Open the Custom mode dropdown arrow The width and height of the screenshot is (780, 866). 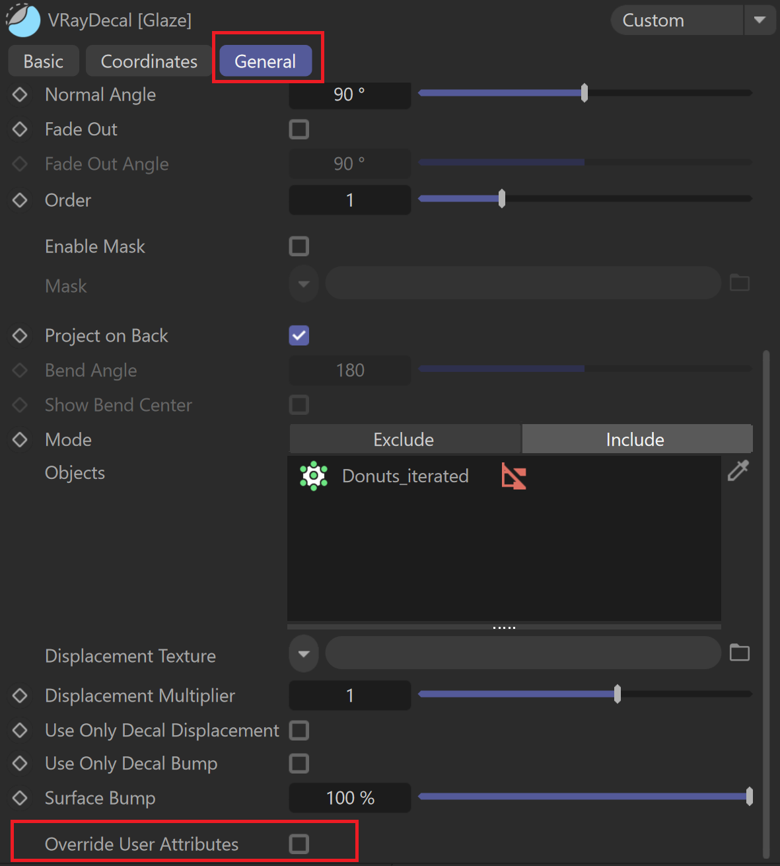point(760,20)
